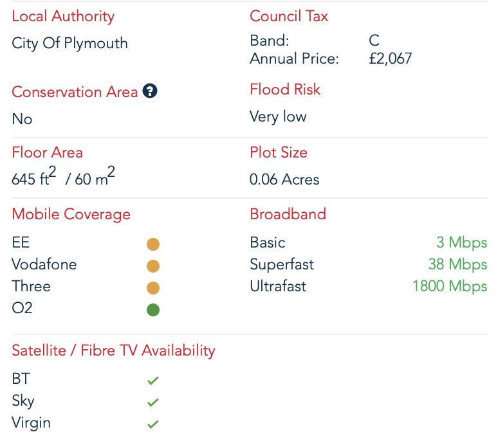Click the Flood Risk heading

click(285, 89)
